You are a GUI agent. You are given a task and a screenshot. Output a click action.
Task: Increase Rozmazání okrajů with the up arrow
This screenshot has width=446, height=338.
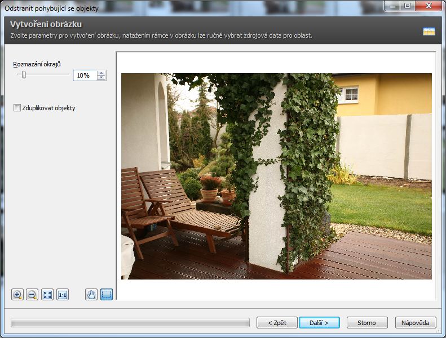click(x=101, y=73)
